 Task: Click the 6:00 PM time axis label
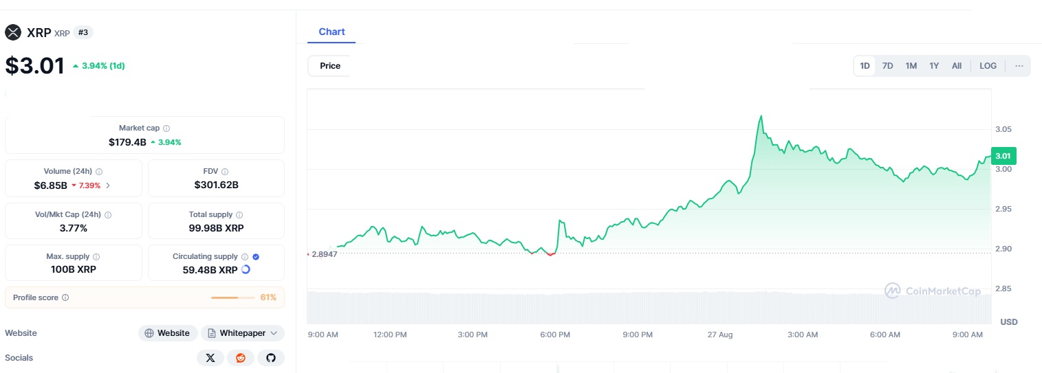pos(554,335)
